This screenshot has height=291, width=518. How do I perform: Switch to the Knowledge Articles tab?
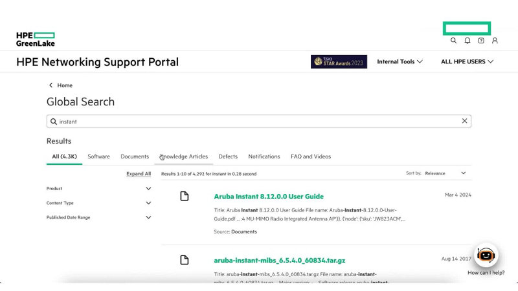(x=184, y=156)
